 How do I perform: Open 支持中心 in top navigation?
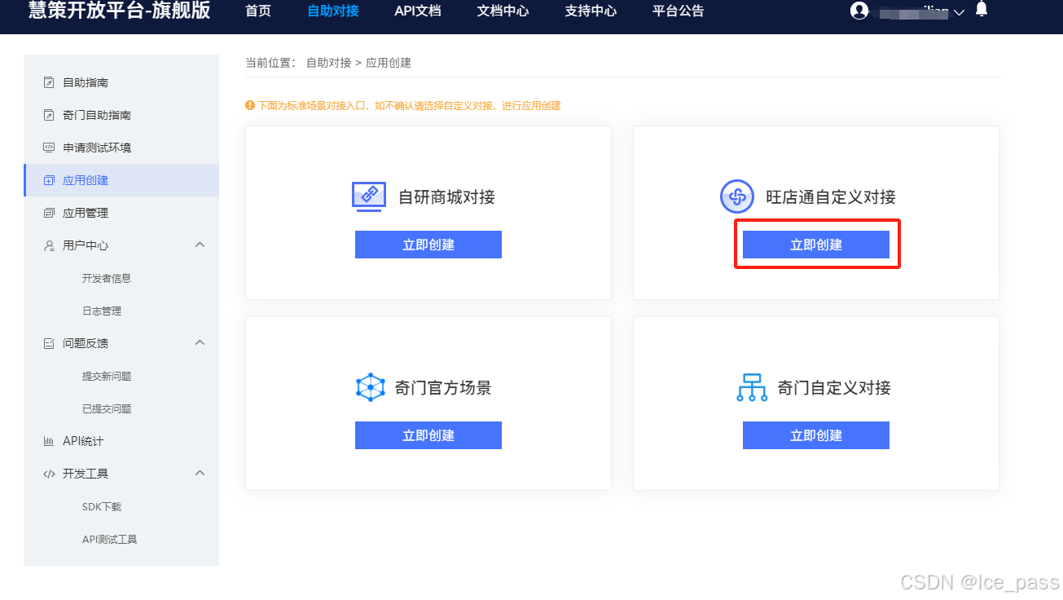pos(591,11)
